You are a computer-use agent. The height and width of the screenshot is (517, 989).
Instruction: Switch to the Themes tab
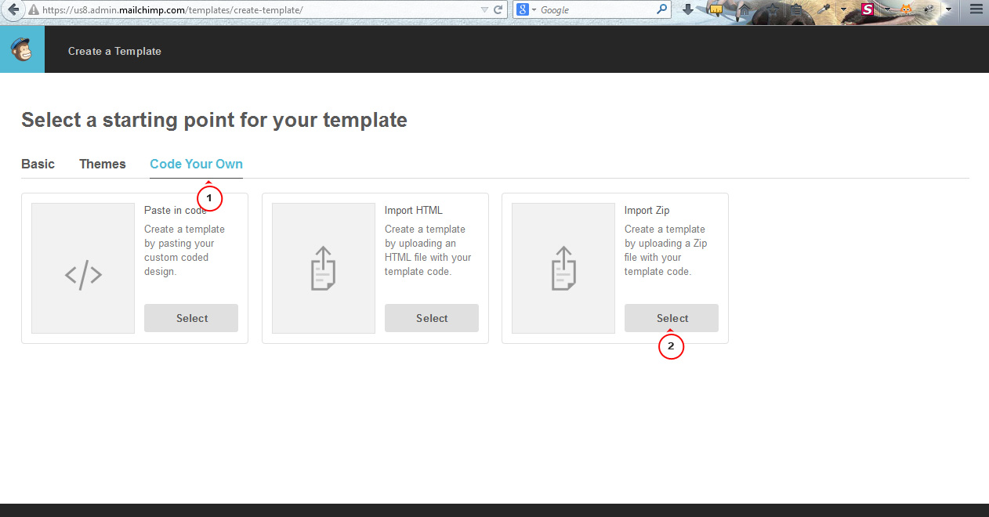[x=103, y=164]
